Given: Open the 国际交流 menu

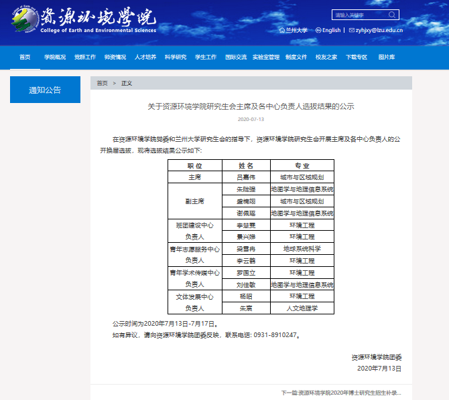Looking at the screenshot, I should point(236,57).
